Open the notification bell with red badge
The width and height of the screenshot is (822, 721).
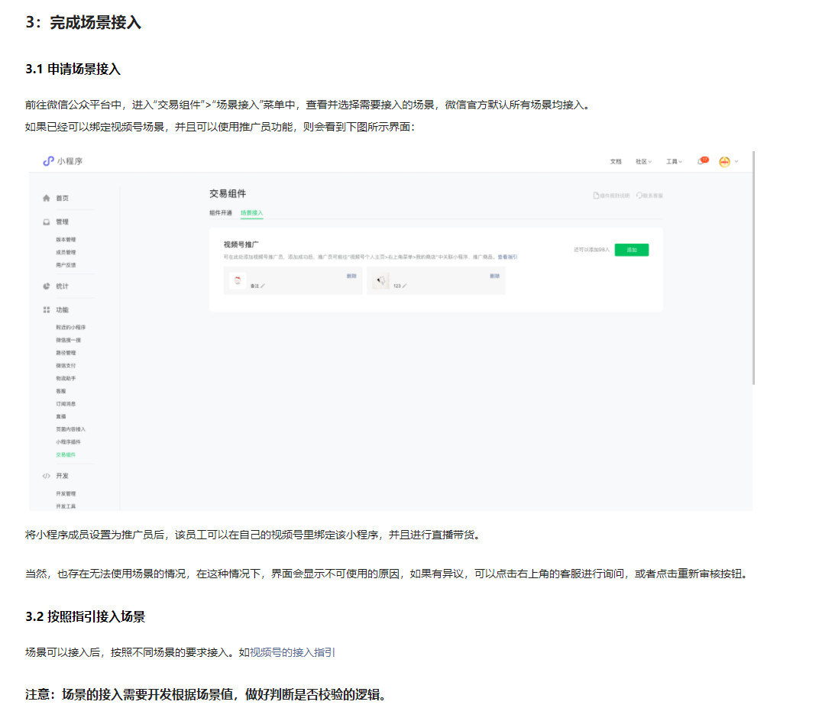pyautogui.click(x=703, y=161)
